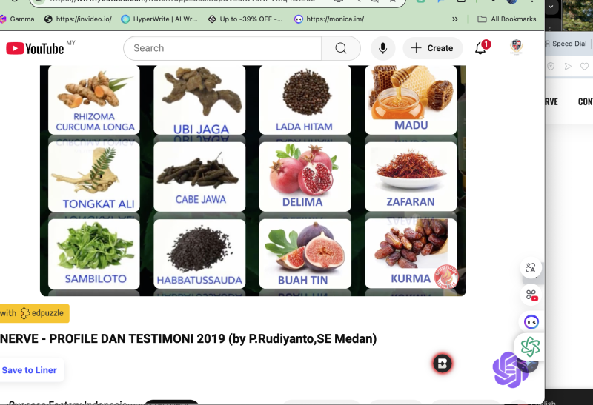Click the green ChatGPT-style floating icon
The image size is (593, 405).
pos(530,347)
